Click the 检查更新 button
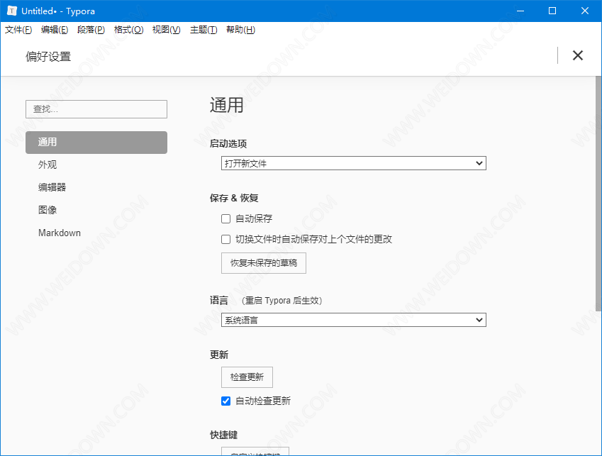Viewport: 602px width, 456px height. [247, 377]
